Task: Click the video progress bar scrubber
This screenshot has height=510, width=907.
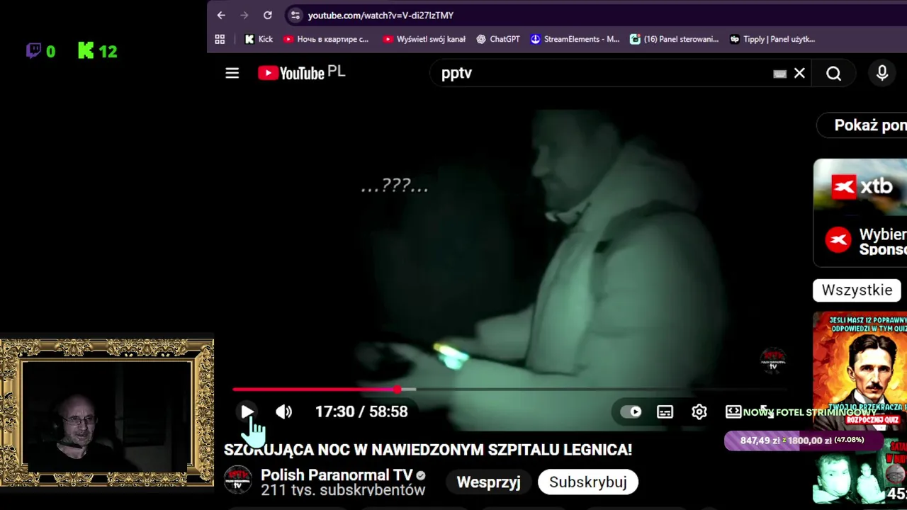Action: [398, 390]
